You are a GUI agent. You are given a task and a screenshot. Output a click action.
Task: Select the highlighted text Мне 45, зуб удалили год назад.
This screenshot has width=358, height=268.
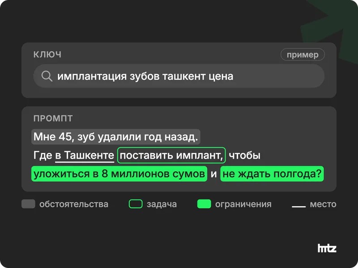click(116, 137)
